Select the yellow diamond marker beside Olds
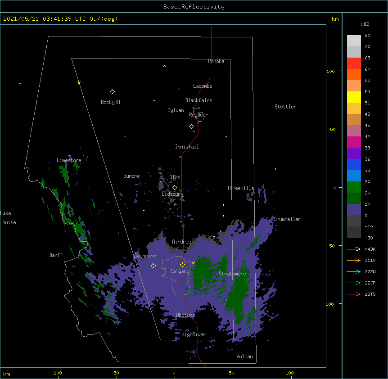388x379 pixels. pyautogui.click(x=175, y=187)
